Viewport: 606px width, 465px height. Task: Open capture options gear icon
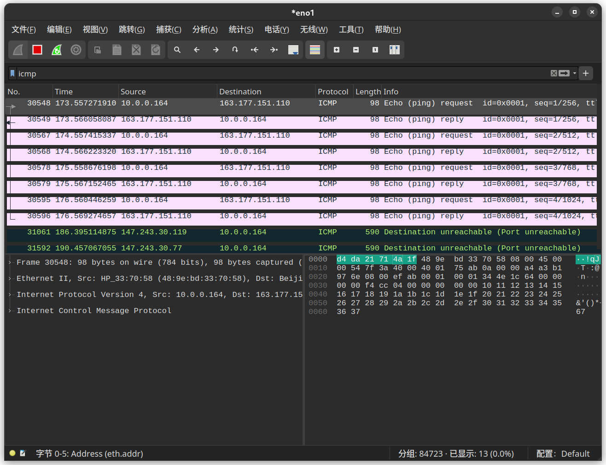tap(76, 50)
